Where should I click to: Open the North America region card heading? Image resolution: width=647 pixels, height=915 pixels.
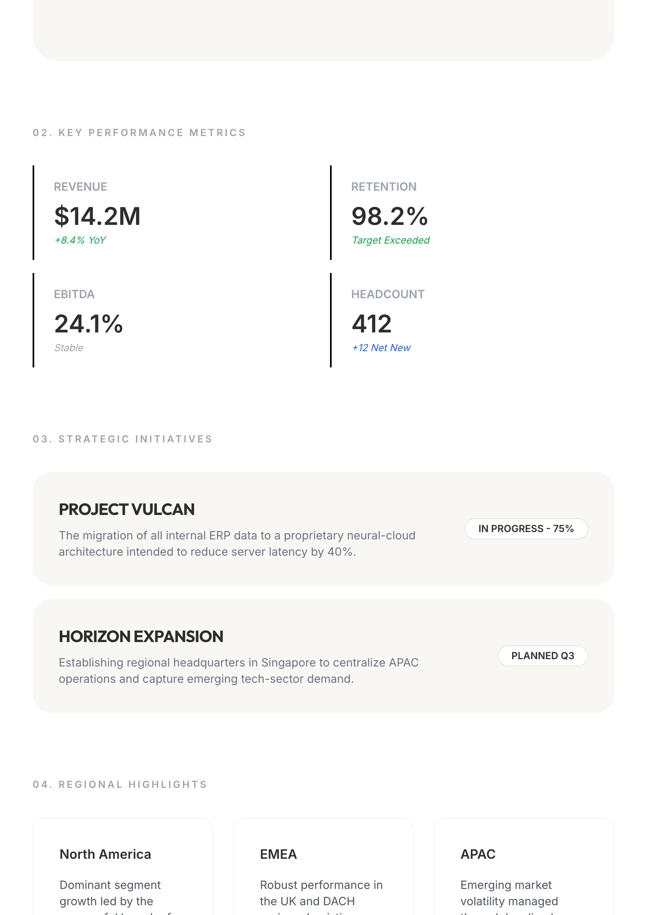tap(105, 854)
